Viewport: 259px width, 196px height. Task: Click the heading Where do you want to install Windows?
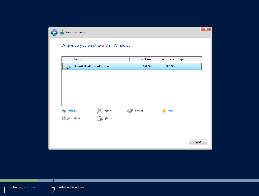click(x=97, y=45)
